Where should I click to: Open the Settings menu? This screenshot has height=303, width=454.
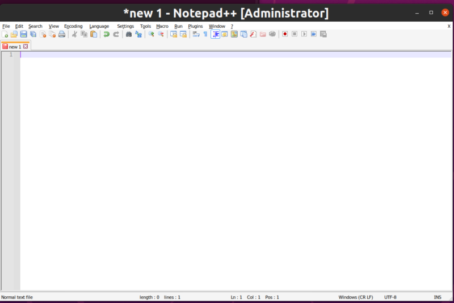[x=125, y=26]
